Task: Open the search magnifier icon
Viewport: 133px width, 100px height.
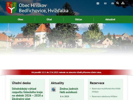Action: (x=117, y=3)
